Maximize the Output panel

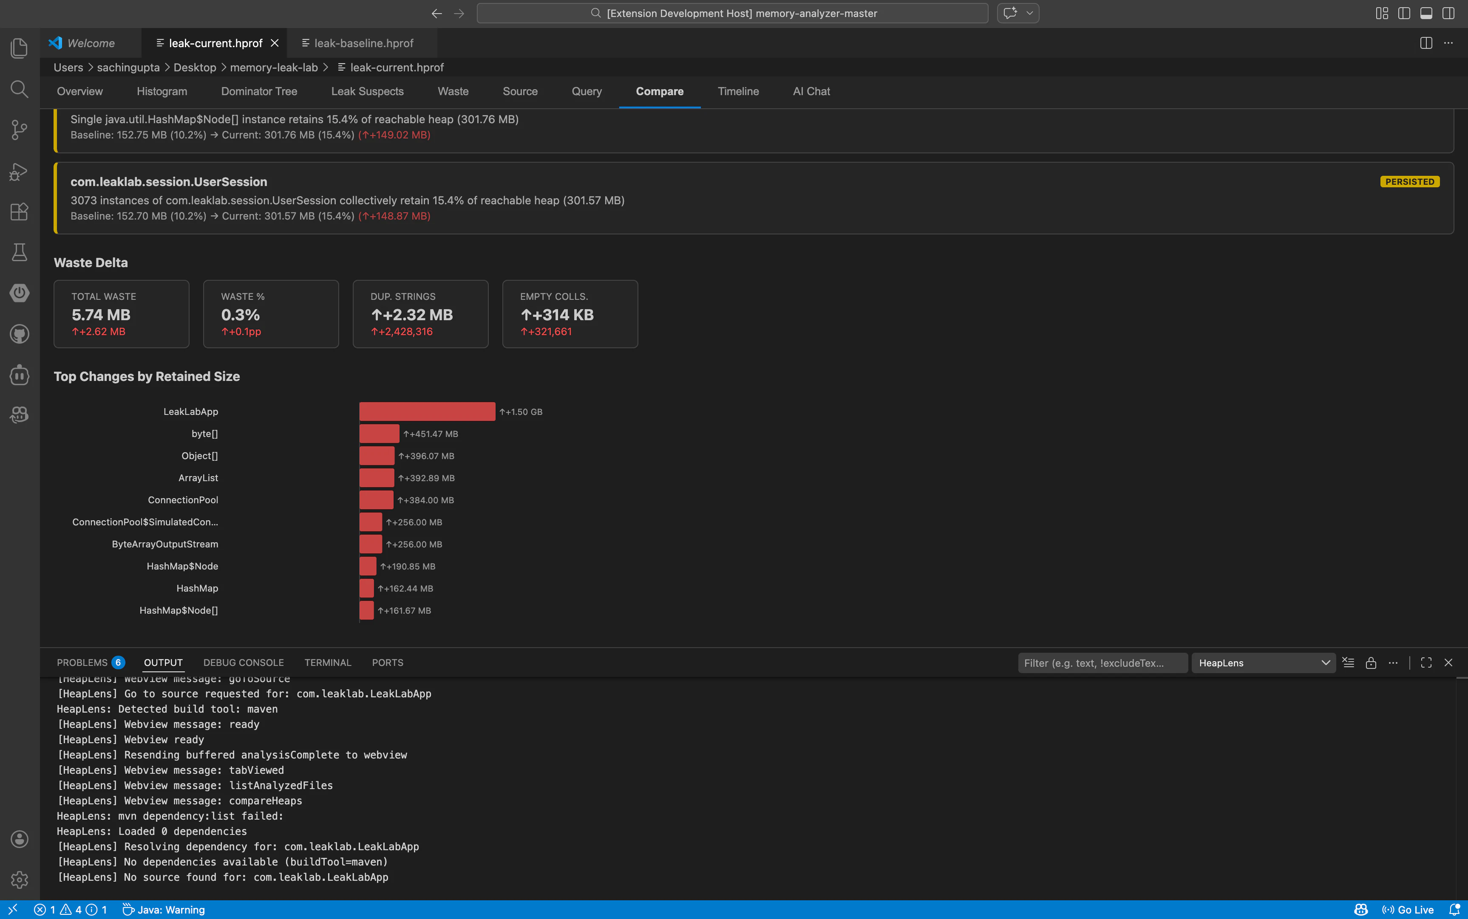(1426, 662)
